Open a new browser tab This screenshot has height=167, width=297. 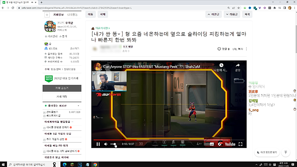[41, 2]
